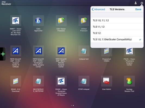The height and width of the screenshot is (108, 145).
Task: Open CSVed Freeware app
Action: click(84, 21)
